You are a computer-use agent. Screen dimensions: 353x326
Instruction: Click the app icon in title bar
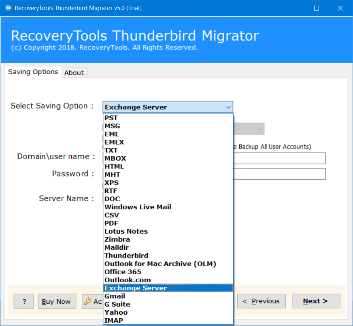(x=9, y=8)
